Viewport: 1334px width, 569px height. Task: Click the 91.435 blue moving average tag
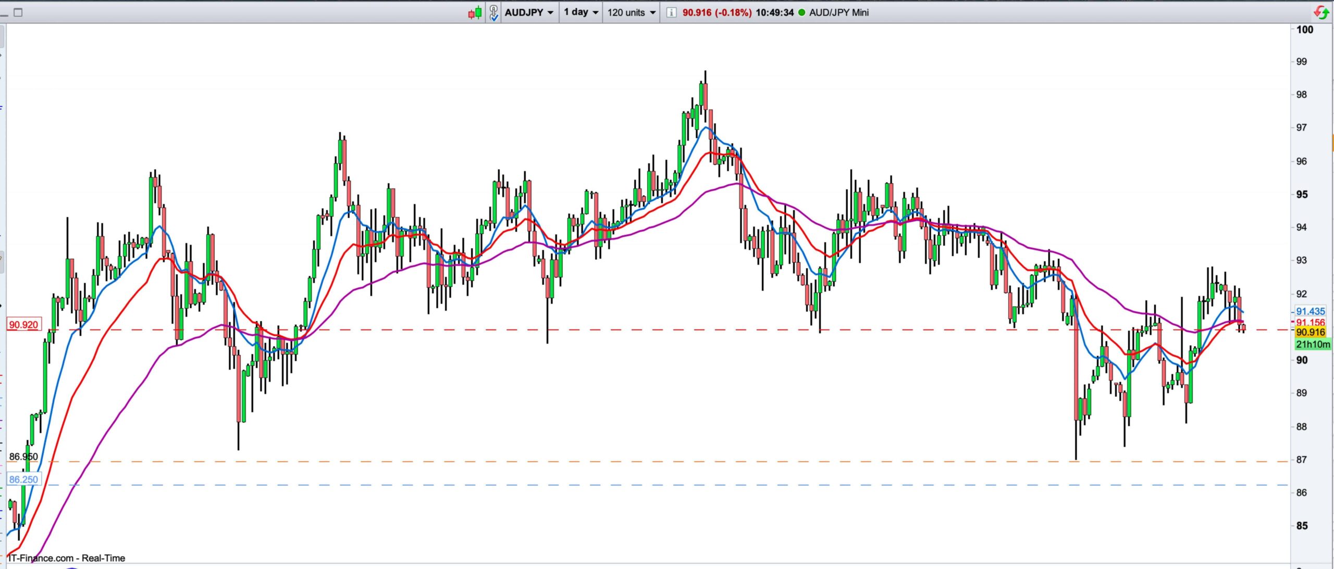coord(1310,311)
